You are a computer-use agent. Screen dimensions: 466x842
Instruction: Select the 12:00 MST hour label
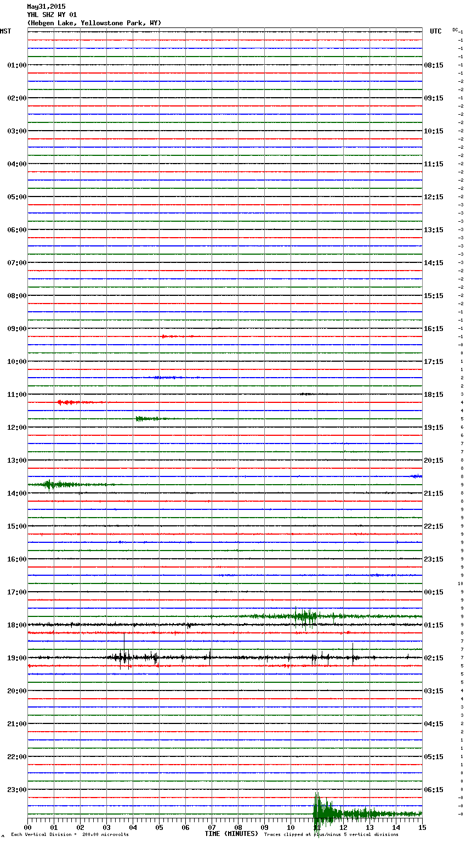[x=16, y=428]
